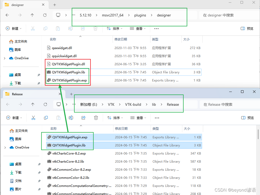Select QVTKWidgetPlugin.dll file
The width and height of the screenshot is (260, 195).
click(x=124, y=64)
